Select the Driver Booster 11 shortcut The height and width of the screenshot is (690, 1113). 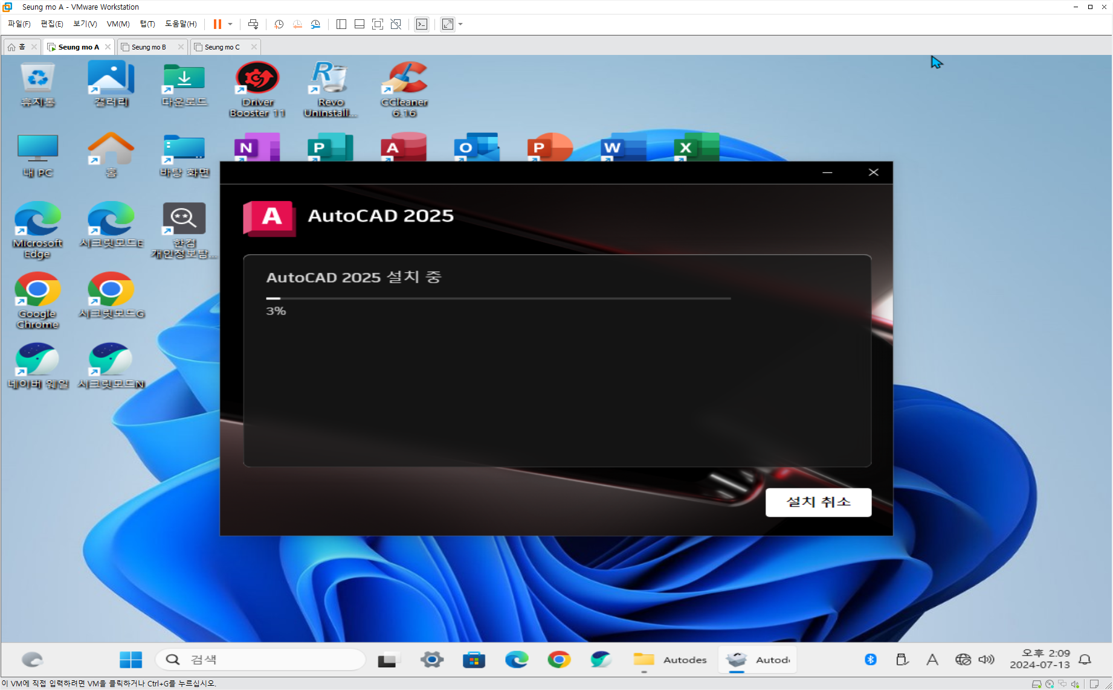257,89
